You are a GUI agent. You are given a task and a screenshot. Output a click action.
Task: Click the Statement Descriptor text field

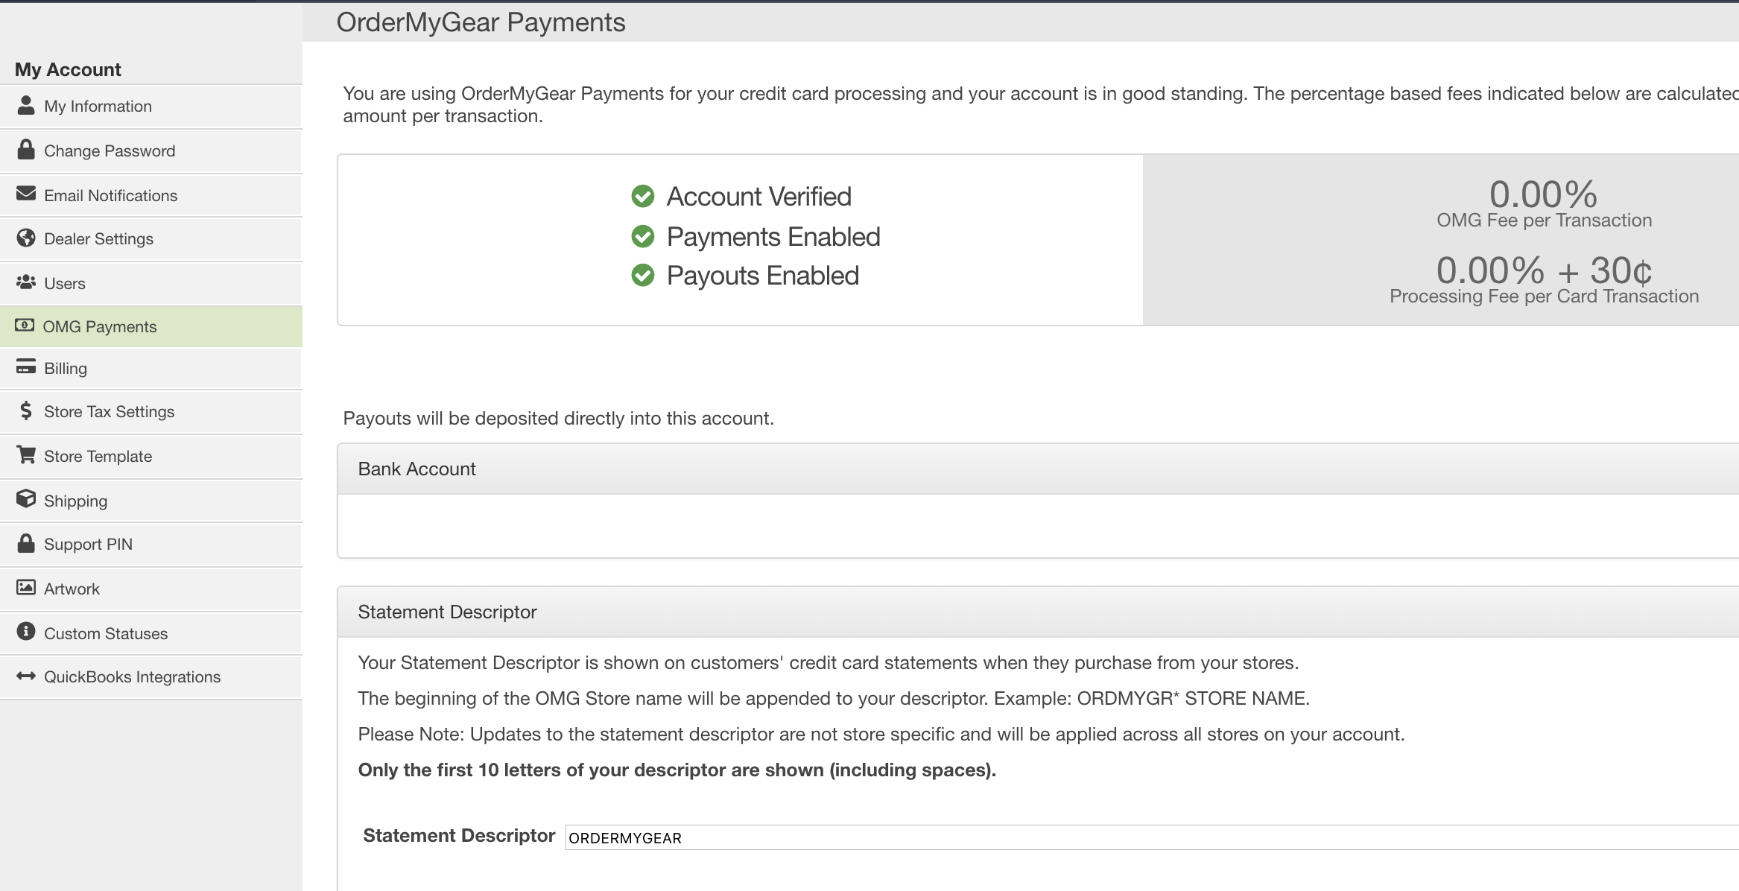(x=1152, y=837)
